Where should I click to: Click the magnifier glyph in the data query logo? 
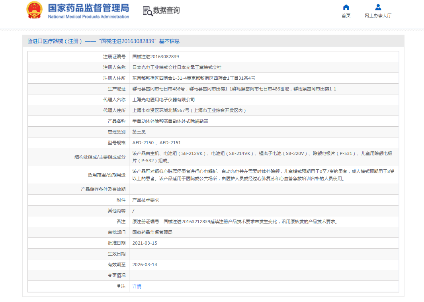pos(149,13)
